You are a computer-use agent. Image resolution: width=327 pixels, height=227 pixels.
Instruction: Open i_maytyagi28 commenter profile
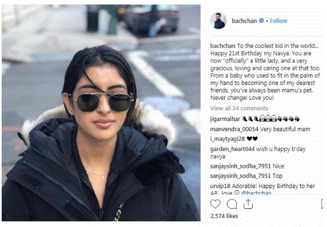point(227,139)
